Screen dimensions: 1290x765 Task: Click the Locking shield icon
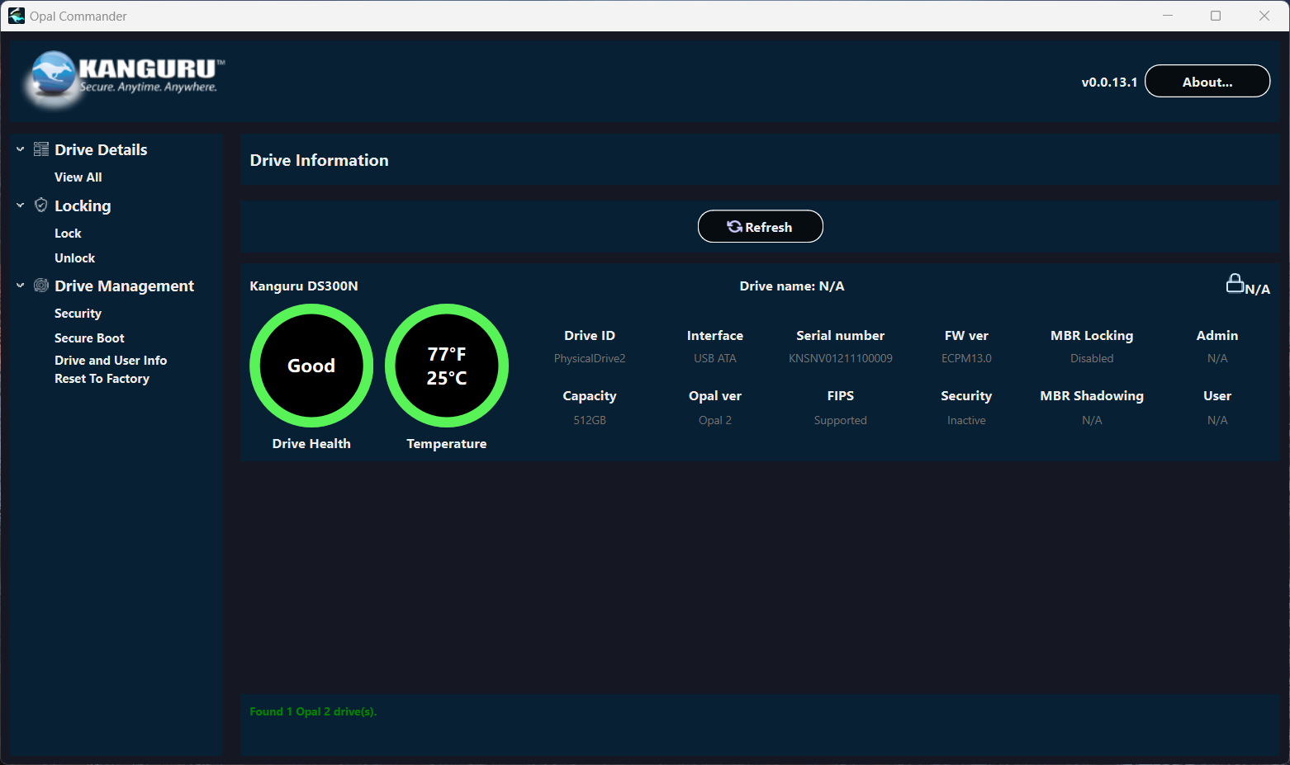pos(41,205)
